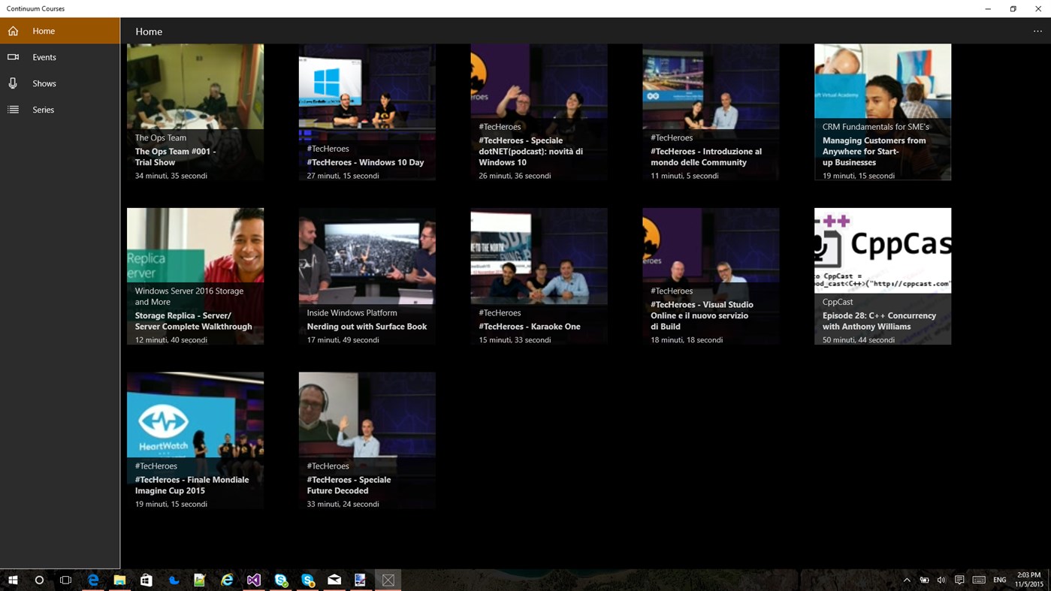The height and width of the screenshot is (591, 1051).
Task: Launch Internet Explorer from the taskbar
Action: pos(227,580)
